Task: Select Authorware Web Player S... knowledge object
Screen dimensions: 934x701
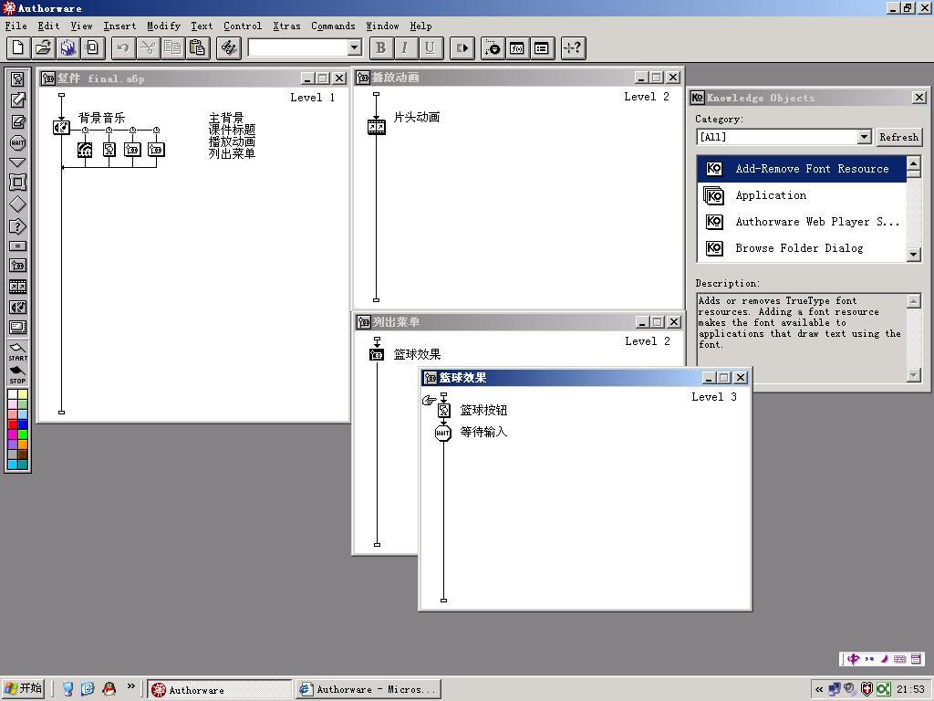Action: 801,221
